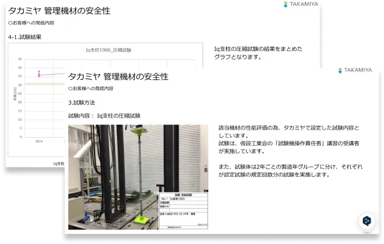Click the text 試験内容： Iq支柱の圧縮試験
384x244 pixels.
(x=104, y=116)
